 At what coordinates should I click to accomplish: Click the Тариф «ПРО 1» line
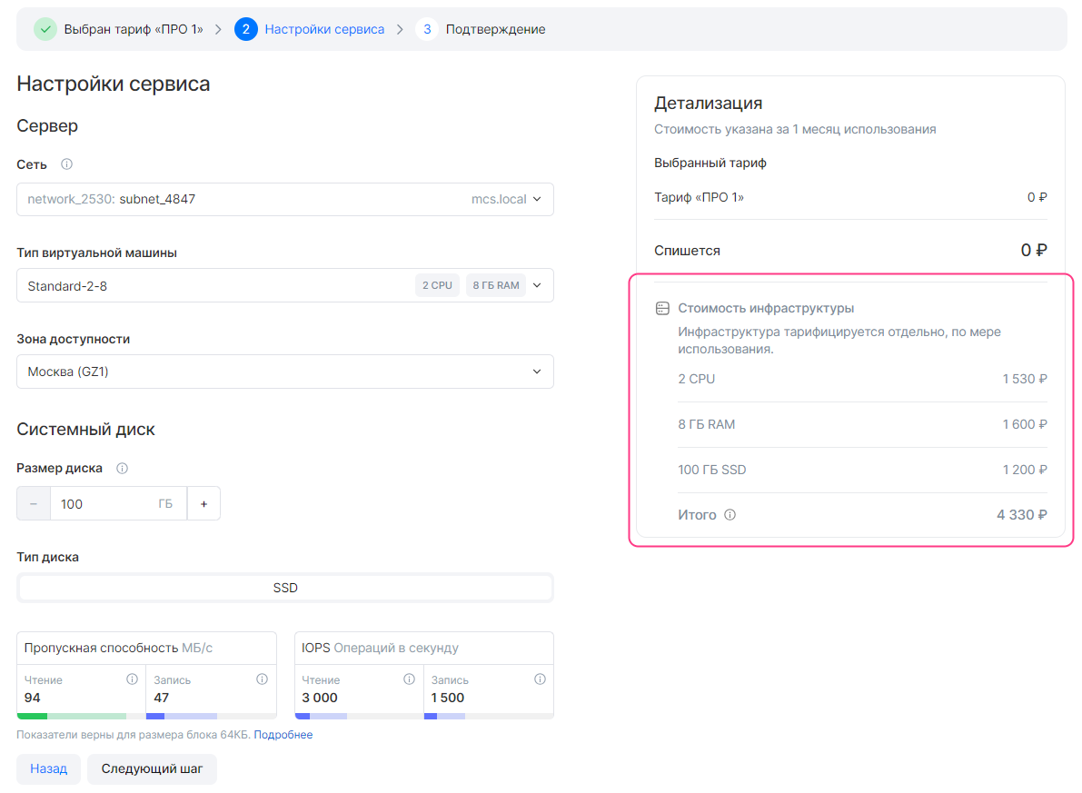850,197
